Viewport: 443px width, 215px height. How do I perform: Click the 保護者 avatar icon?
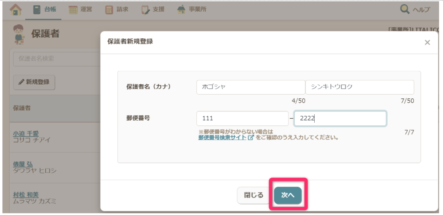pyautogui.click(x=19, y=34)
